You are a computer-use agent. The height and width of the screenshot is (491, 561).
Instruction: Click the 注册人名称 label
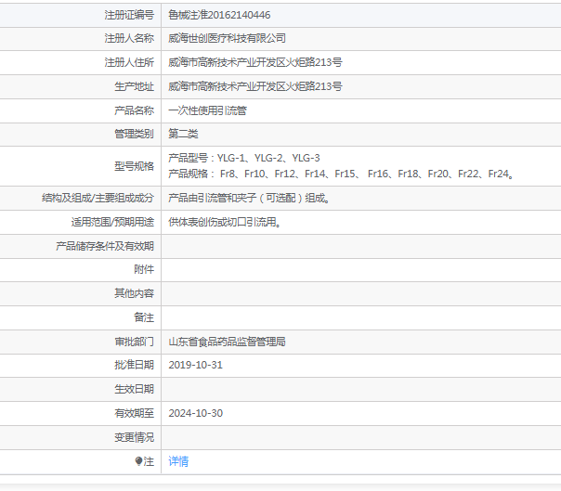[129, 38]
